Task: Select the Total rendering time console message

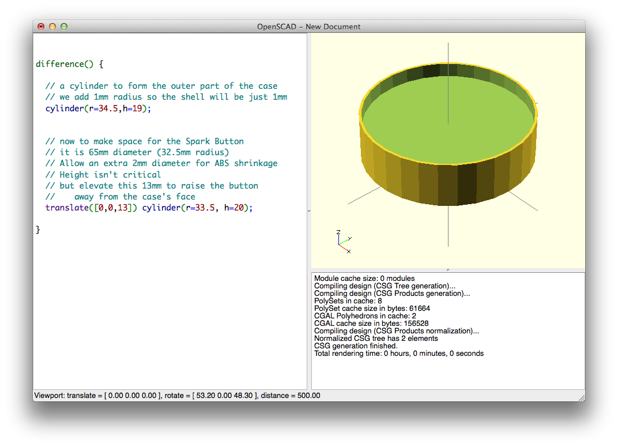Action: tap(398, 353)
